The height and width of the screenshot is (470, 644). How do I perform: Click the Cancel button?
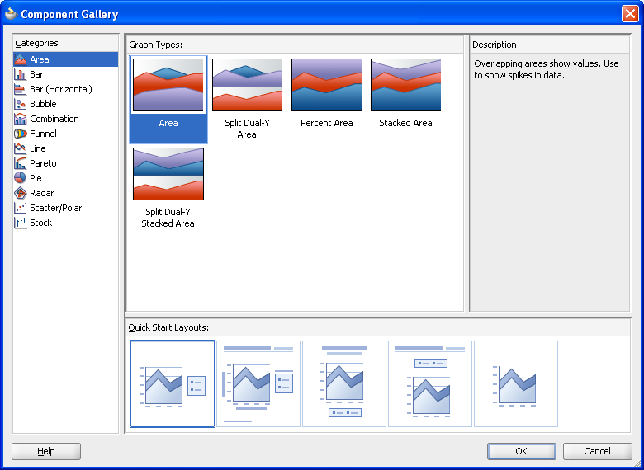tap(598, 451)
